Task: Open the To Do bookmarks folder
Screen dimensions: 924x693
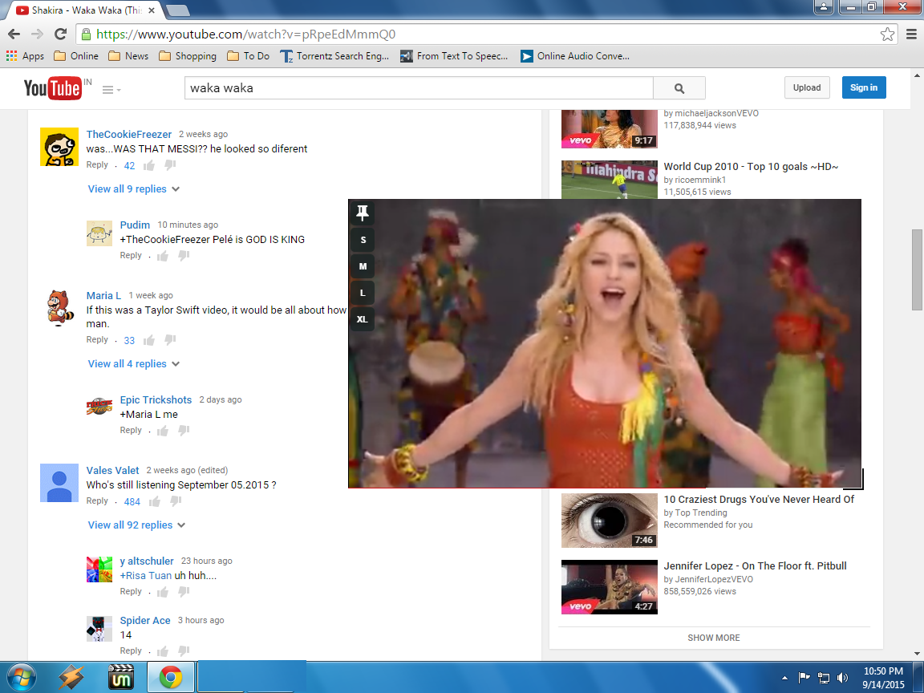Action: [248, 56]
